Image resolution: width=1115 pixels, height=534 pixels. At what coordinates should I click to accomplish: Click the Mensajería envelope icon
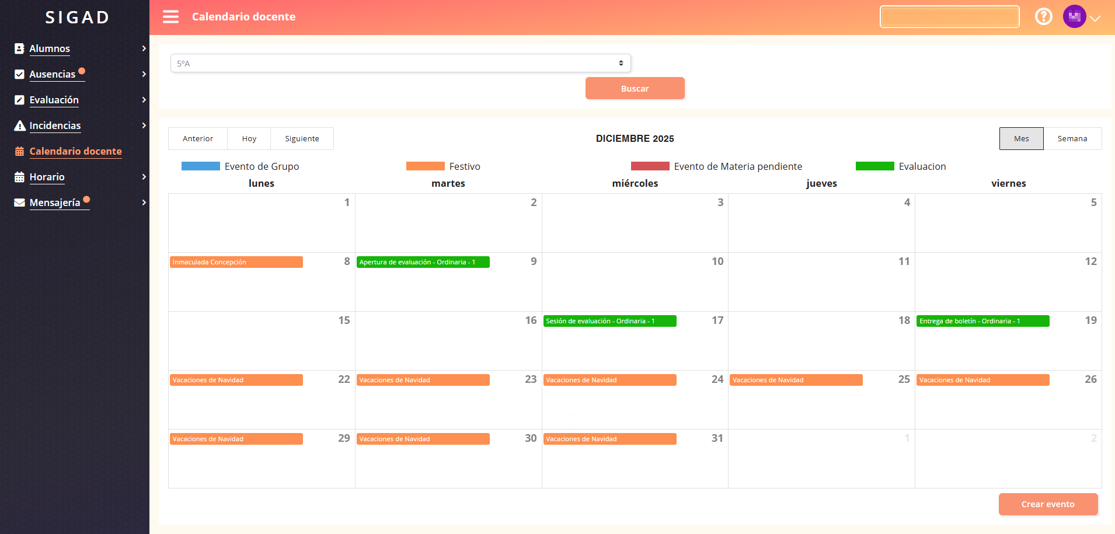point(19,203)
